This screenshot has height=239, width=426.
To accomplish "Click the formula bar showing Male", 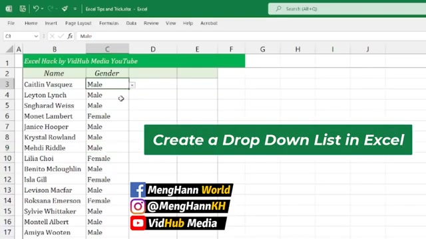I will click(252, 36).
